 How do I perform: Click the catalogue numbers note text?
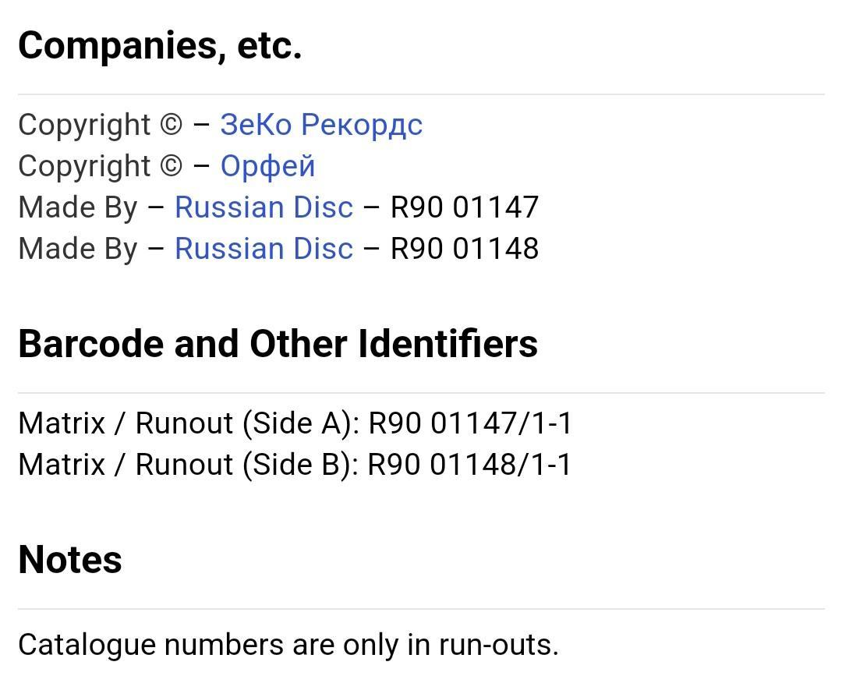tap(288, 645)
